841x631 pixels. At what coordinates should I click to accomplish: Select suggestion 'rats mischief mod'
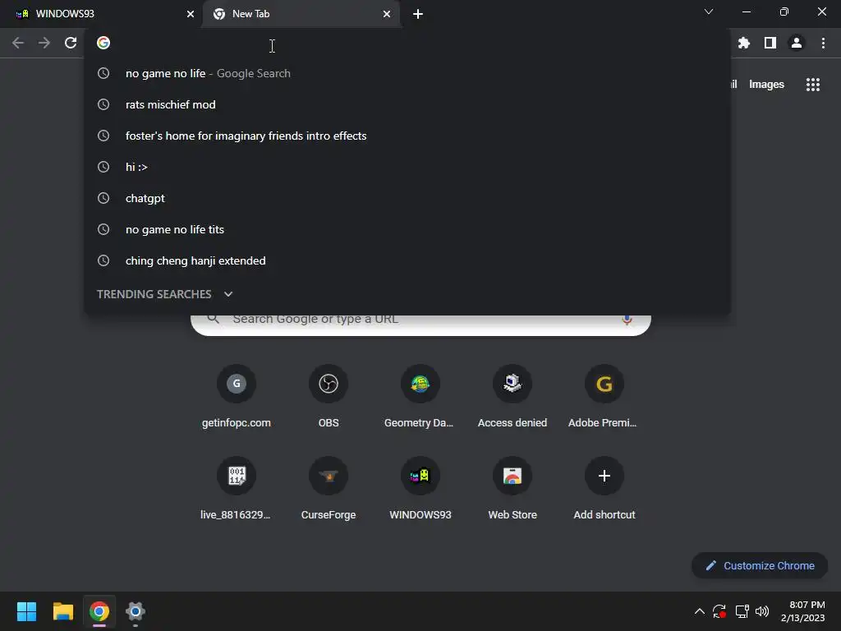pos(407,104)
